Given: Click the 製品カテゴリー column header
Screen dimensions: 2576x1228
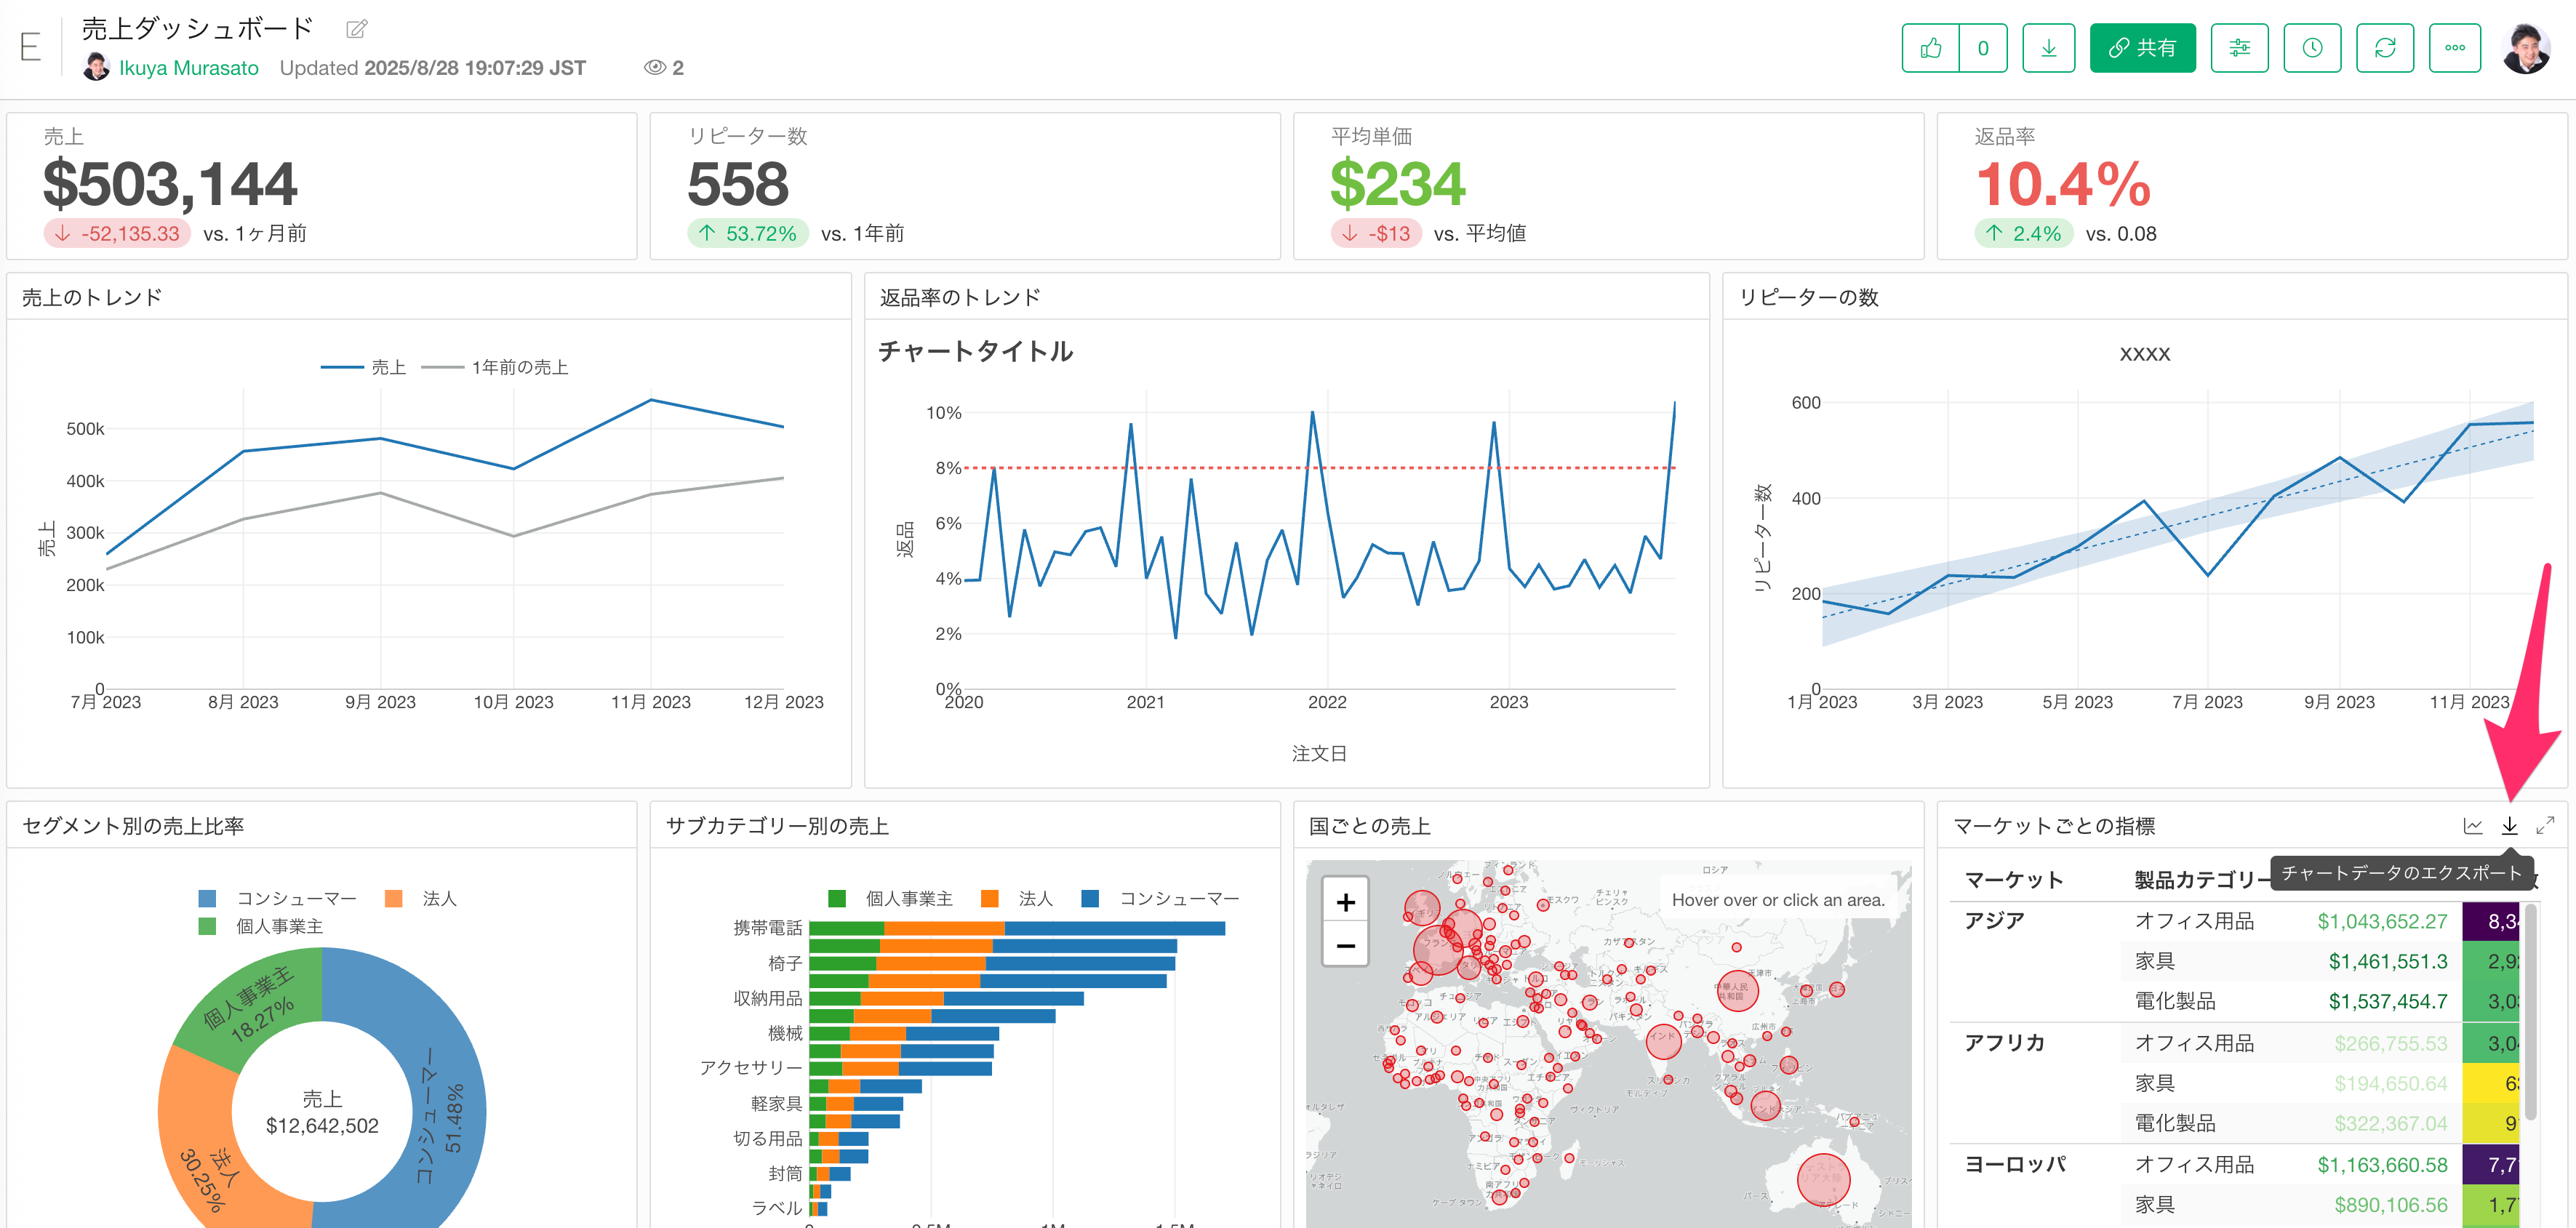Looking at the screenshot, I should 2203,879.
